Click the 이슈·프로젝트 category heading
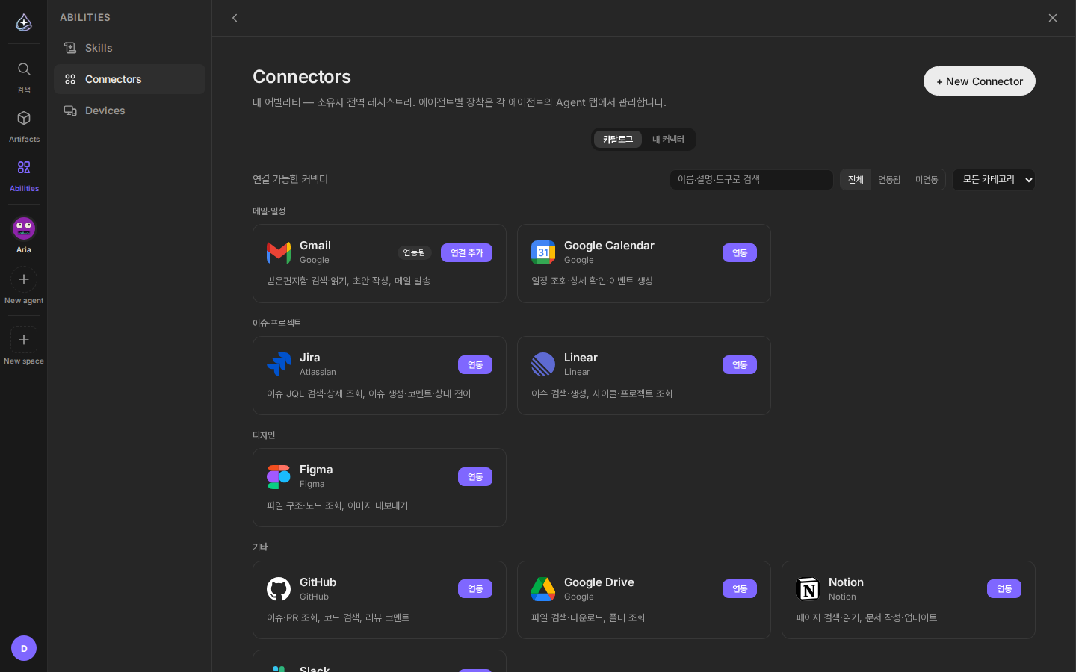The image size is (1076, 672). coord(276,323)
